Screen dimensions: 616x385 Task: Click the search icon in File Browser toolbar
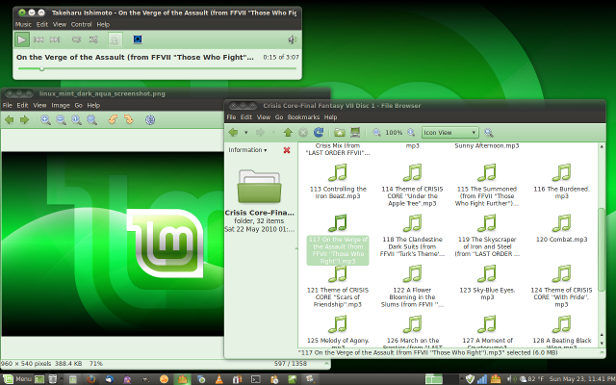pos(489,133)
